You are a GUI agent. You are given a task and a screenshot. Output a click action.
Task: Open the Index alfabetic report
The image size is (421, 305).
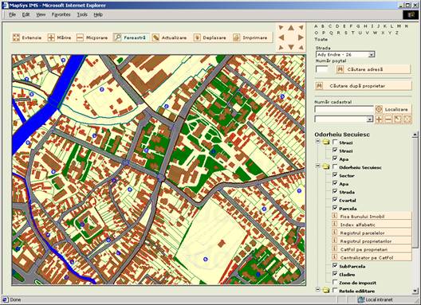[x=372, y=225]
